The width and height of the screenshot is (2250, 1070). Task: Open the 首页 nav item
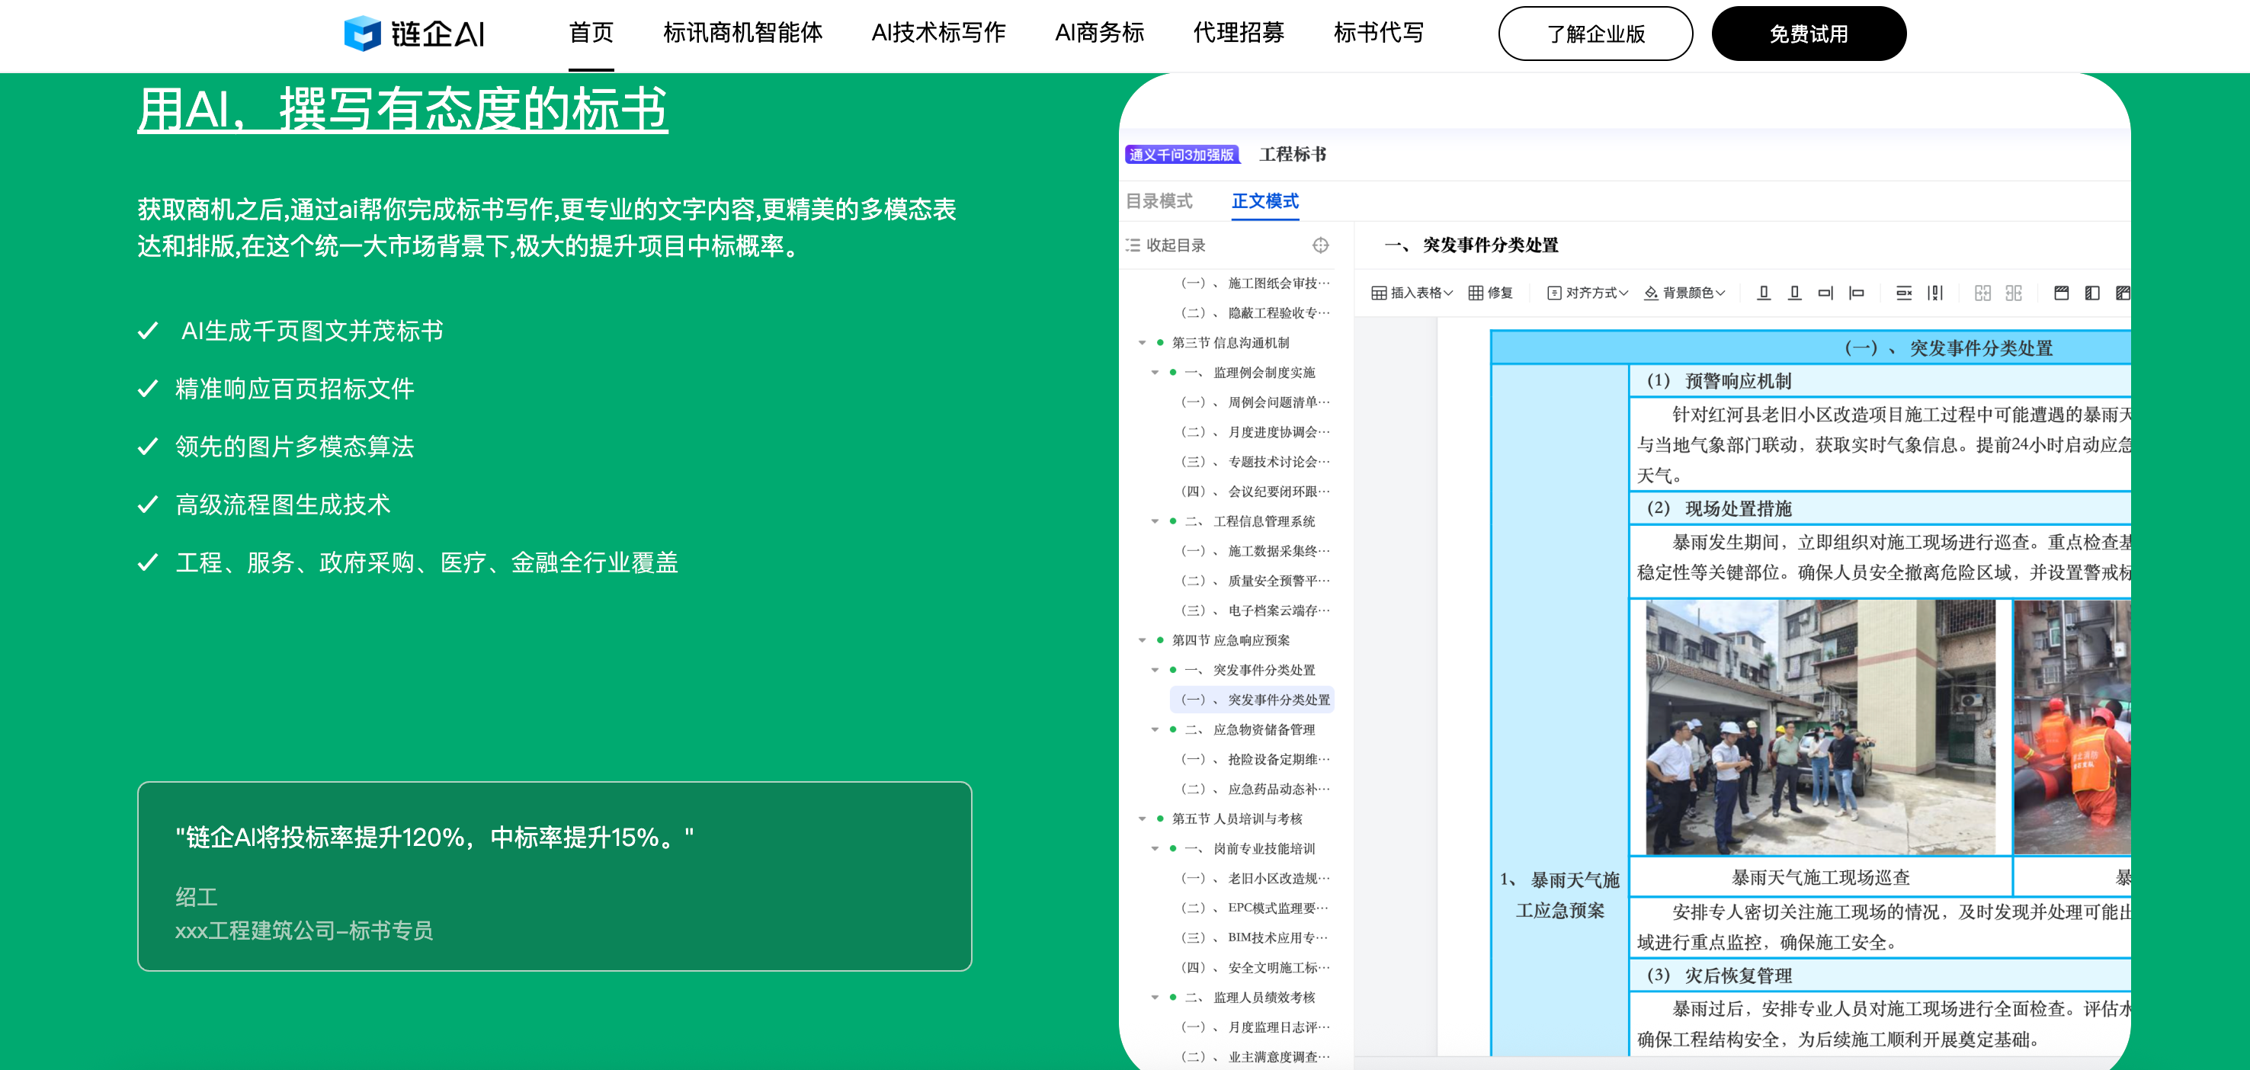click(x=591, y=34)
